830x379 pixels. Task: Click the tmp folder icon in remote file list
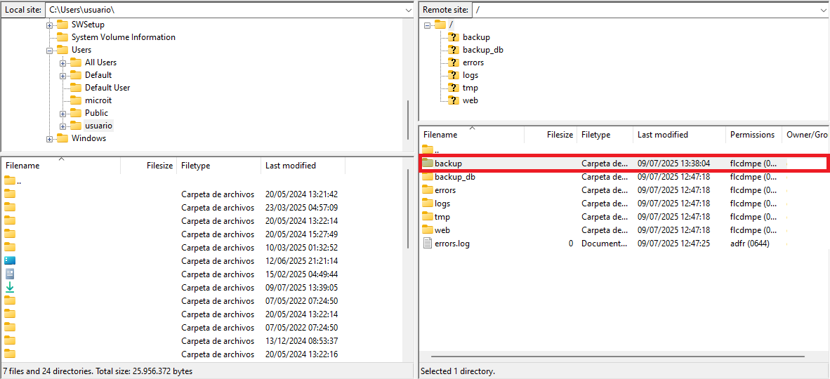coord(428,217)
